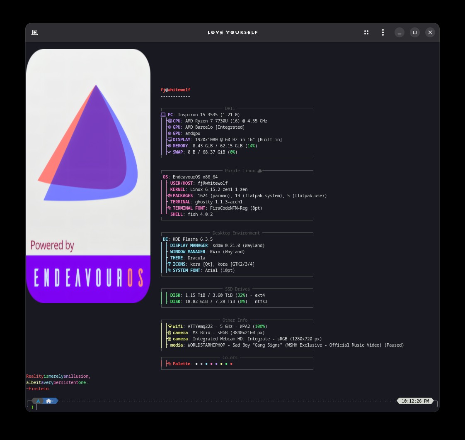This screenshot has height=440, width=465.
Task: Click the wifi signal icon
Action: coord(170,326)
